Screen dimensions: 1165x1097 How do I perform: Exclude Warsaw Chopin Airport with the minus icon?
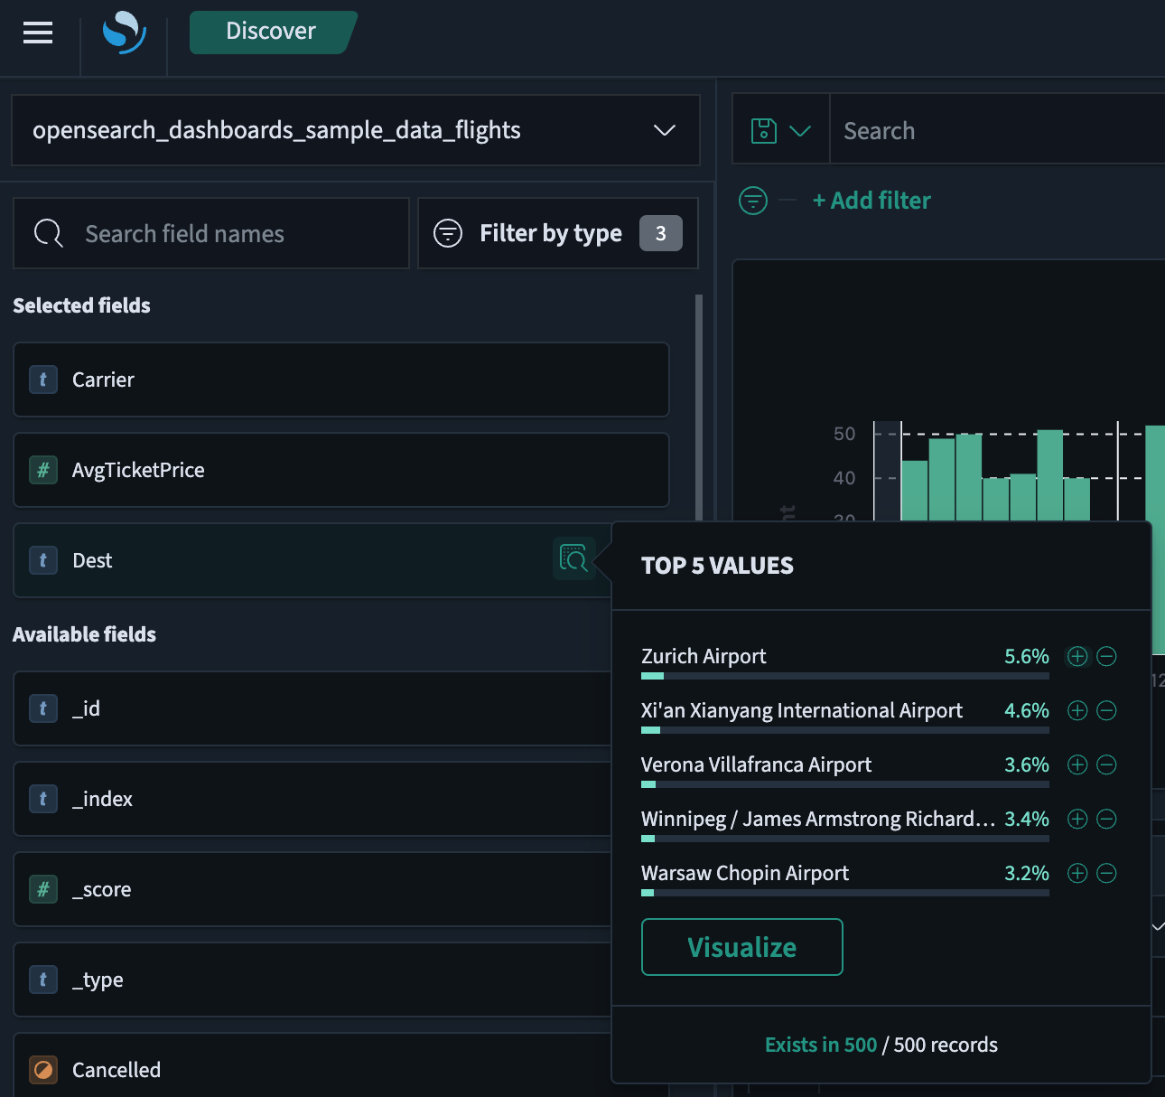1106,873
